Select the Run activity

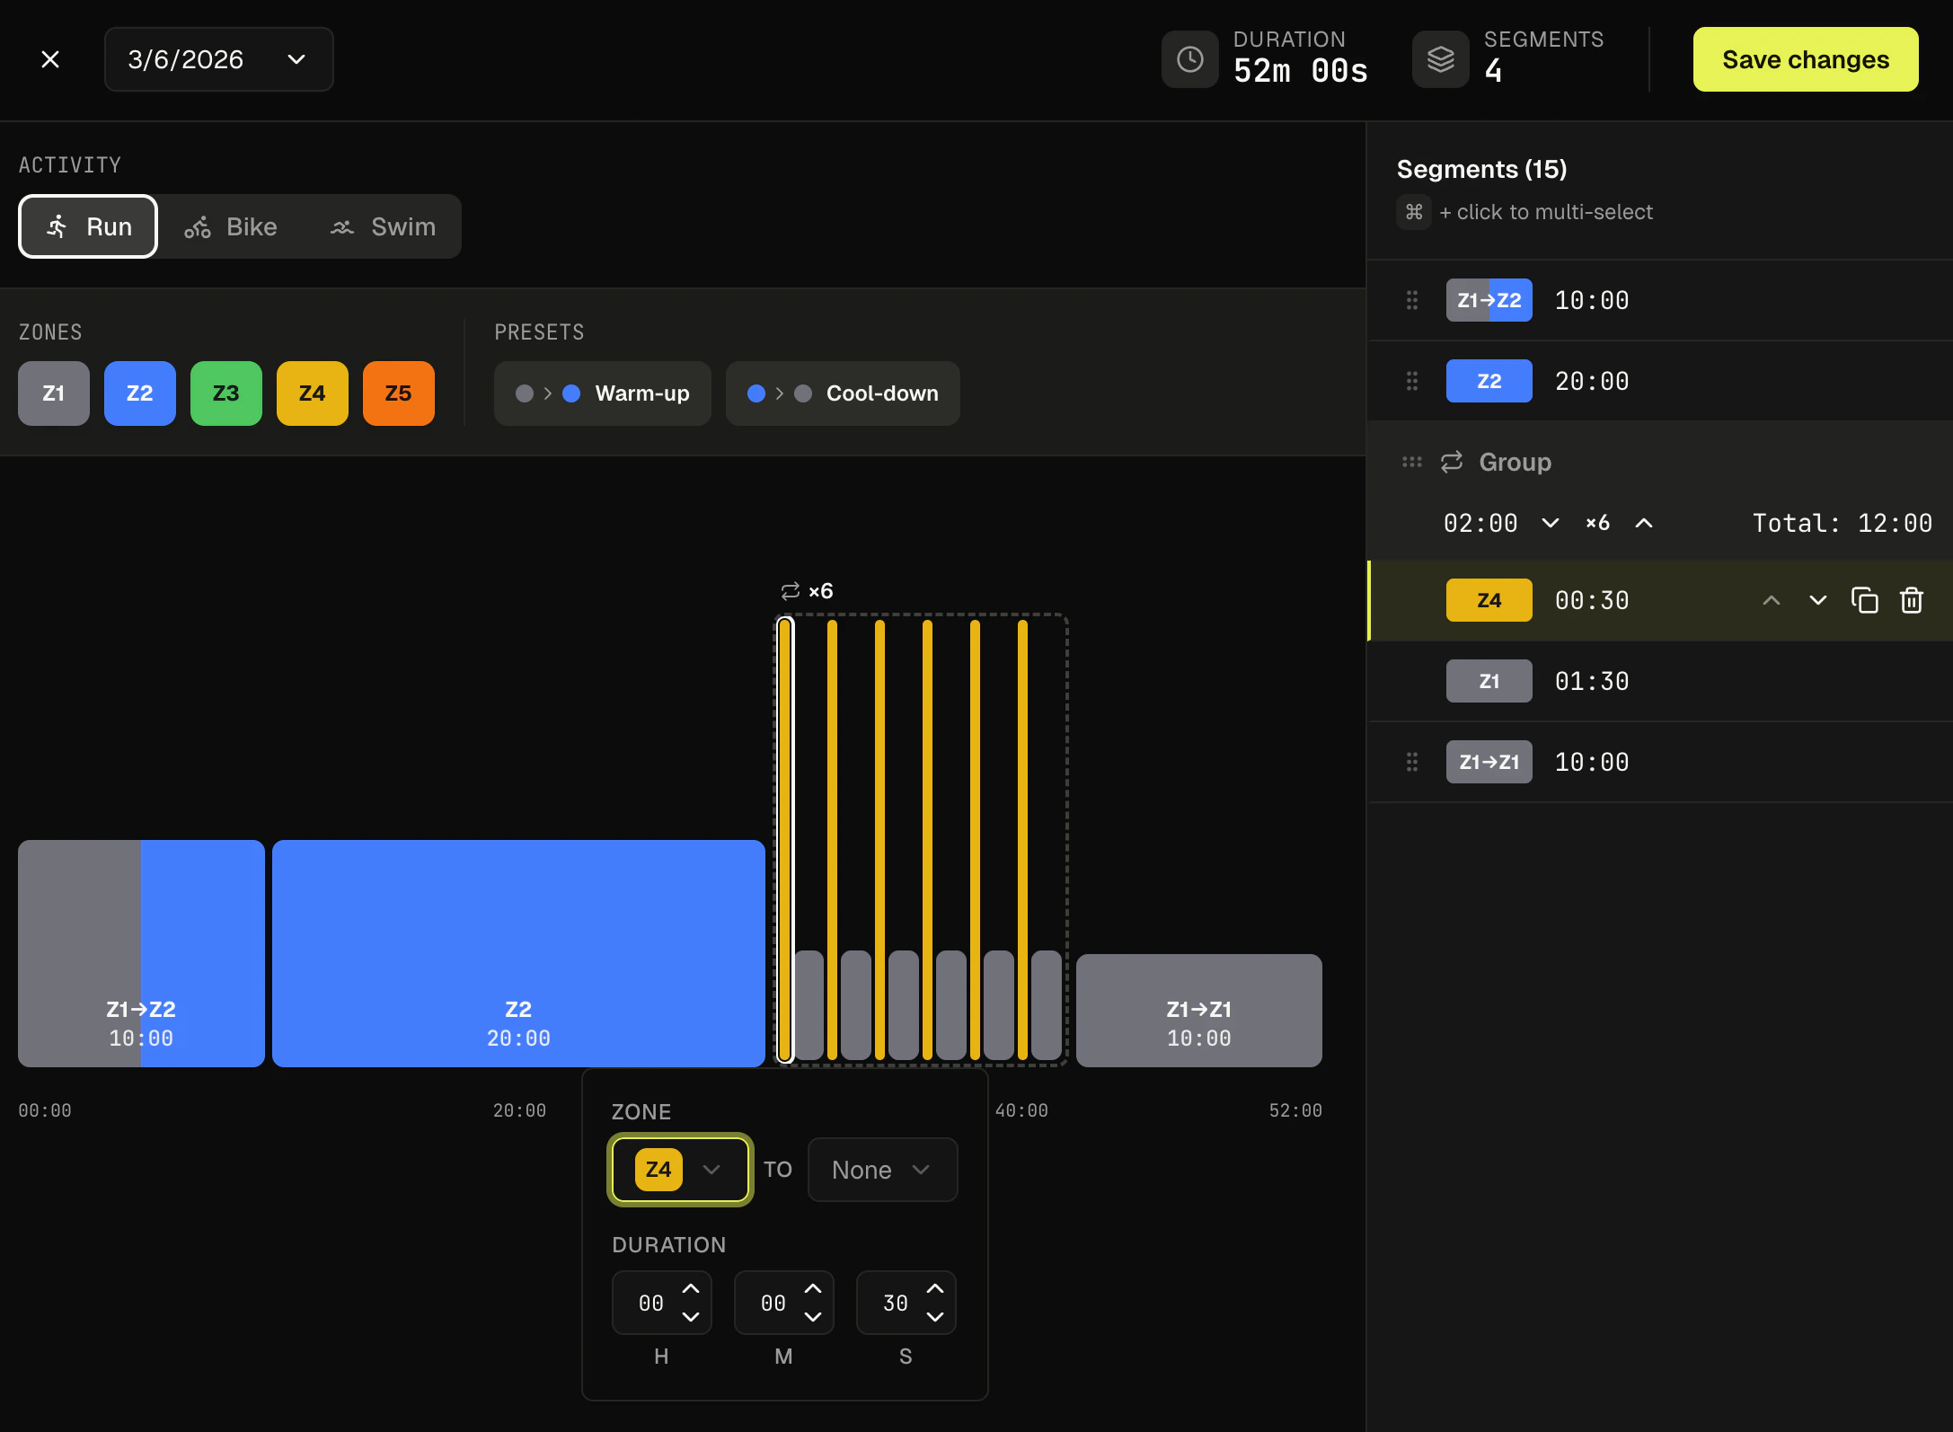(88, 226)
